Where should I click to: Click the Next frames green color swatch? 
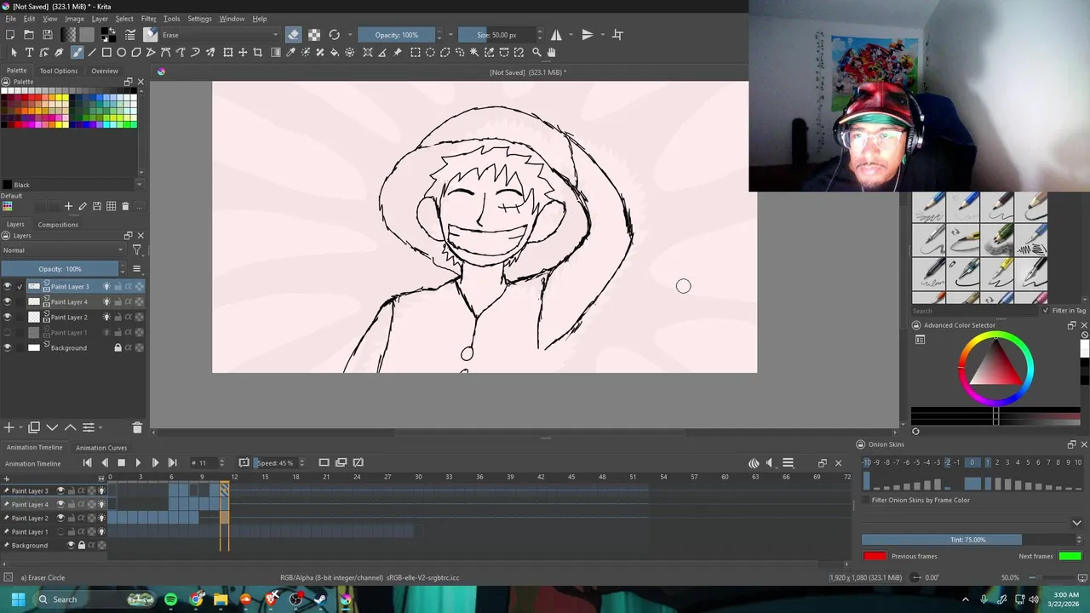(1070, 557)
